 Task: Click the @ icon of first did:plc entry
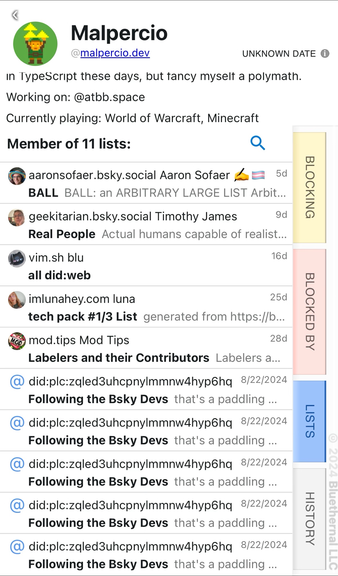coord(17,382)
